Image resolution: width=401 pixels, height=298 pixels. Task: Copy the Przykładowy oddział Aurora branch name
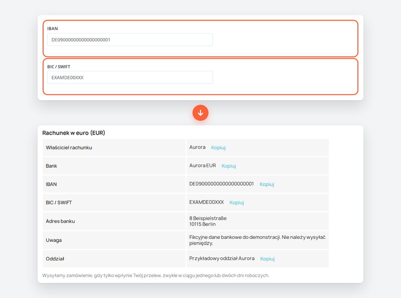[267, 258]
